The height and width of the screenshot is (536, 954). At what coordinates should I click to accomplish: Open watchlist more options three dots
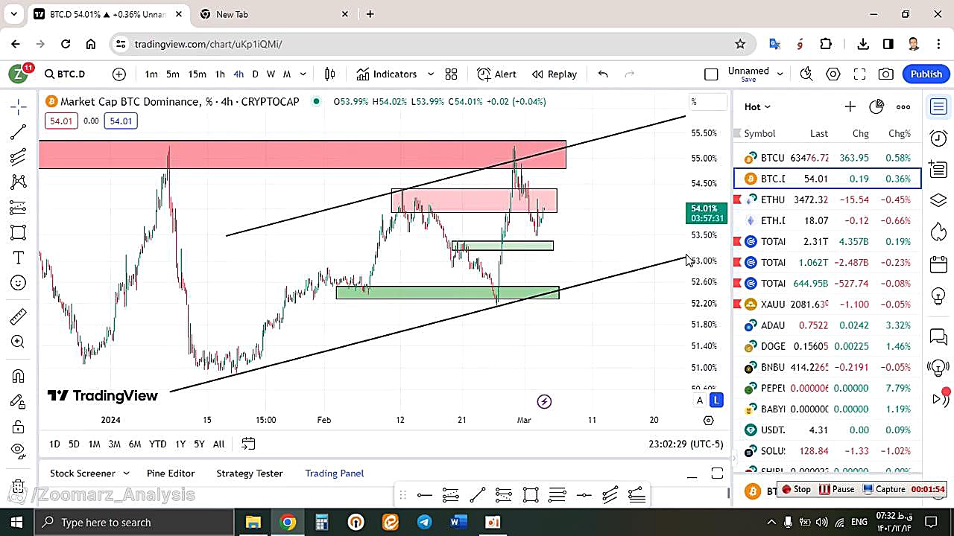click(x=903, y=106)
